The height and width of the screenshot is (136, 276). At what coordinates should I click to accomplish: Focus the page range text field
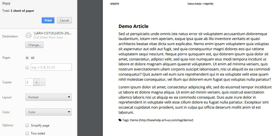coord(51,67)
